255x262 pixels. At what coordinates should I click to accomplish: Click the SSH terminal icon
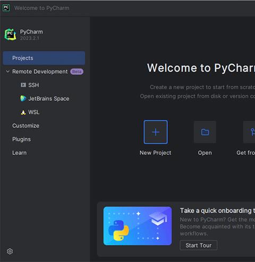(x=23, y=85)
